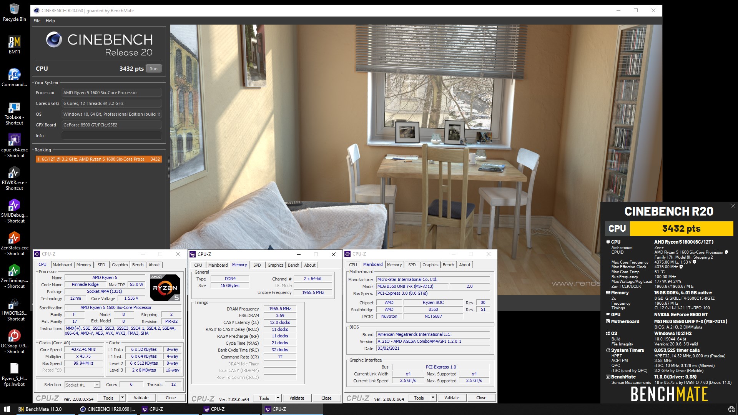Click the Ryzen 5 logo in CPU-Z
738x415 pixels.
tap(165, 287)
